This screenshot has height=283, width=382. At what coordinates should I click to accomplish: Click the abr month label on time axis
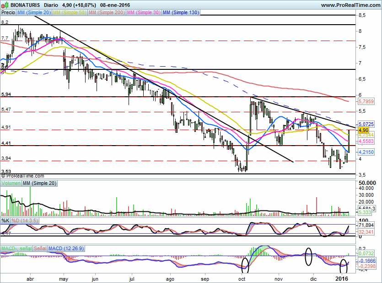(x=30, y=279)
